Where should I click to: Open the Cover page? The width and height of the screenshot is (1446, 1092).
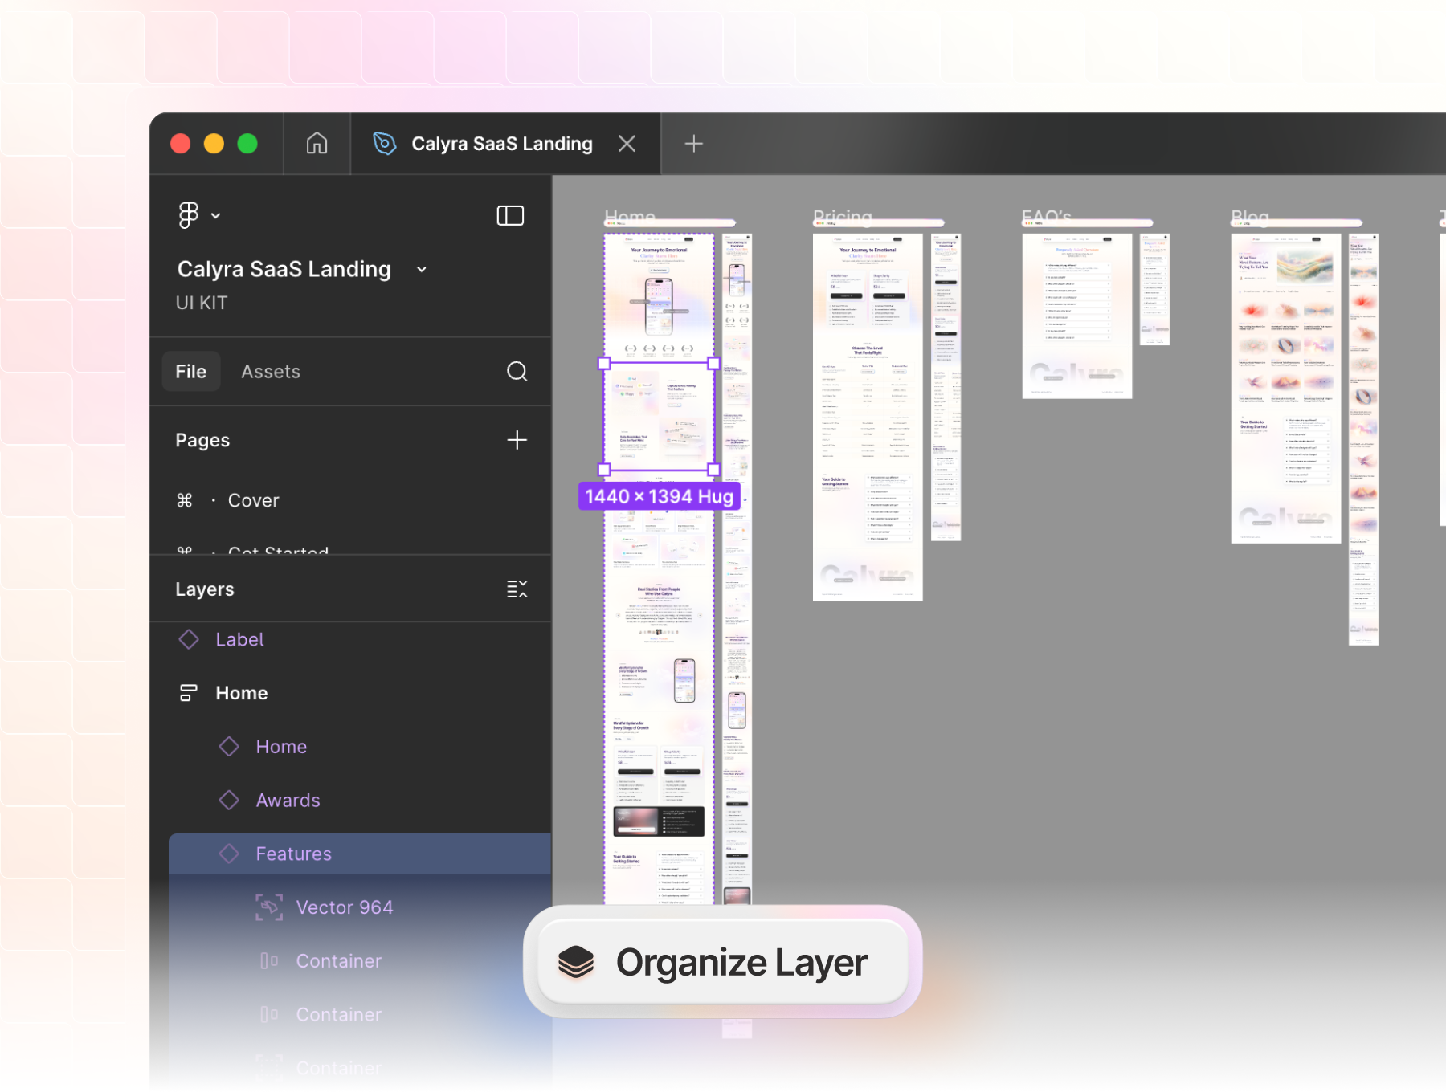pyautogui.click(x=253, y=500)
